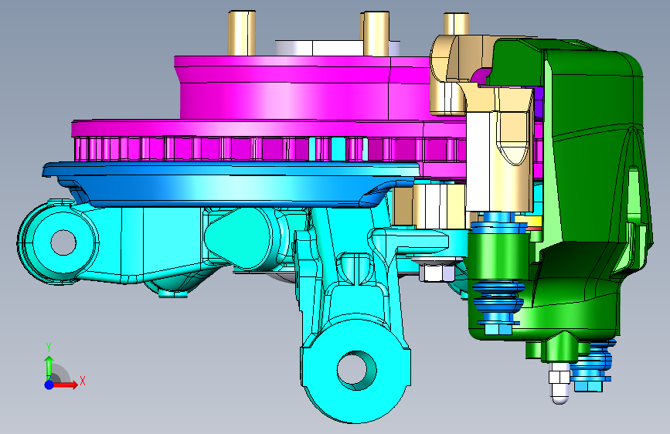Click the green "Y" axis label
The height and width of the screenshot is (434, 670).
(x=49, y=348)
